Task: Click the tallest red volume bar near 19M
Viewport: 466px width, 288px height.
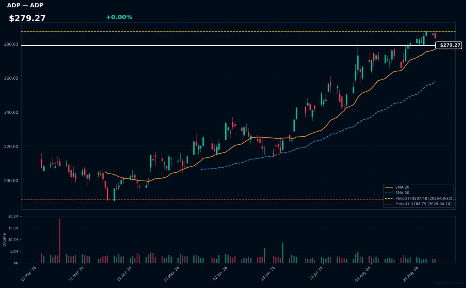Action: tap(59, 241)
